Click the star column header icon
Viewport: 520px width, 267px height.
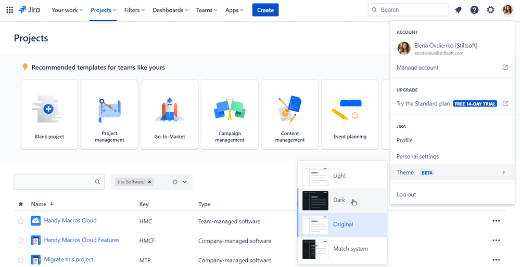[21, 204]
